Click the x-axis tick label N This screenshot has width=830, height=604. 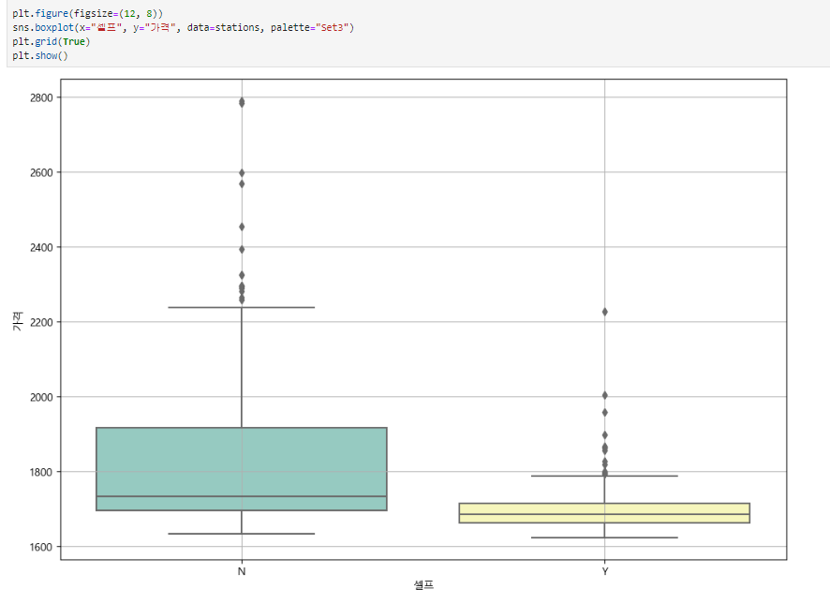(x=242, y=572)
